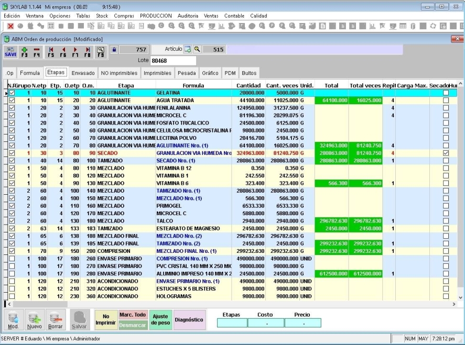Screen dimensions: 465x345
Task: Open the PRODUCCION menu
Action: click(156, 16)
